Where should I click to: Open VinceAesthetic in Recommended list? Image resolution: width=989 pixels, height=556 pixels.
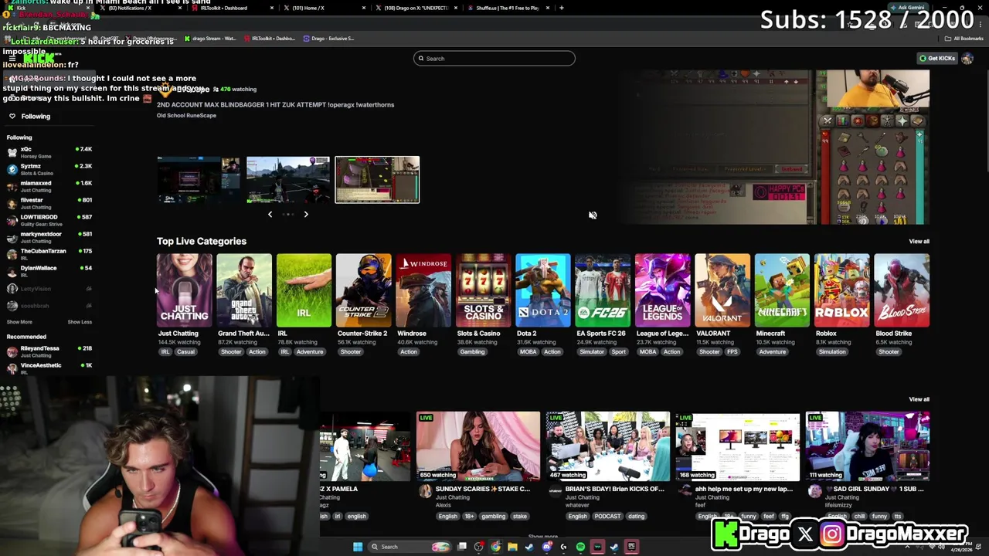point(48,368)
